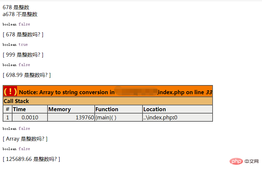
Task: Click the '[ 125689.66 是整数吗? ]' line
Action: (31, 159)
